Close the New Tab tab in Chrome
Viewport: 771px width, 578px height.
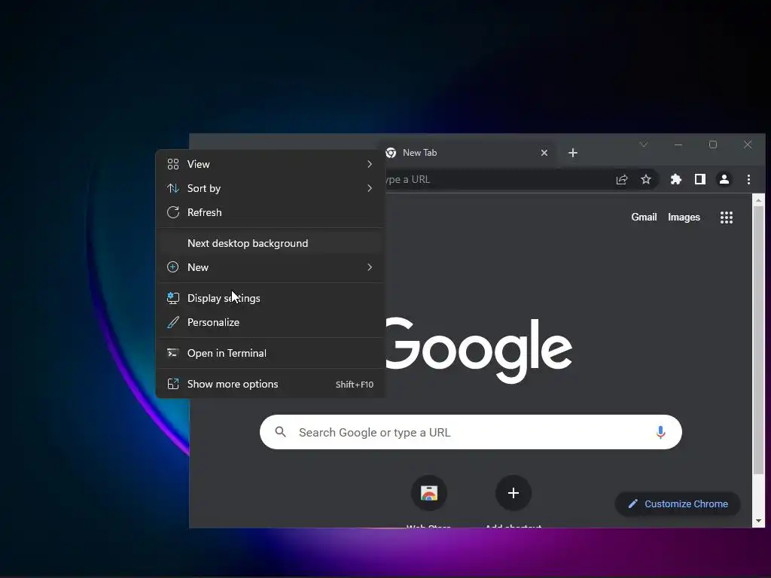coord(544,153)
